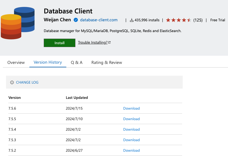
Task: Download version 7.5.6
Action: (132, 108)
